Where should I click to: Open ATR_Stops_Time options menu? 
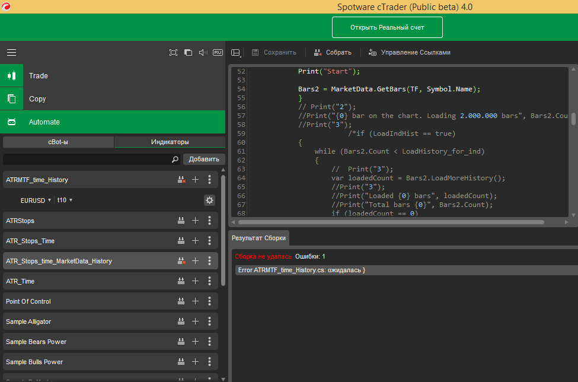[209, 241]
